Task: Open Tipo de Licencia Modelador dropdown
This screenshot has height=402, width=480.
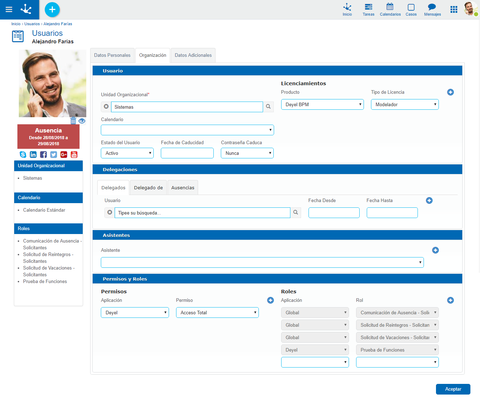Action: tap(405, 104)
